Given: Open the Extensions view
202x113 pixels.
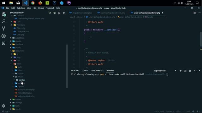Looking at the screenshot, I should click(3, 43).
